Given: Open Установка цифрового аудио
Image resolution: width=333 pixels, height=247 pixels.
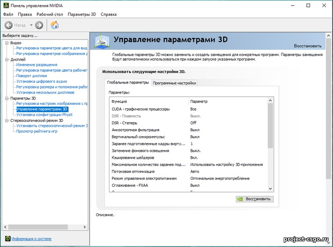Looking at the screenshot, I should [42, 81].
